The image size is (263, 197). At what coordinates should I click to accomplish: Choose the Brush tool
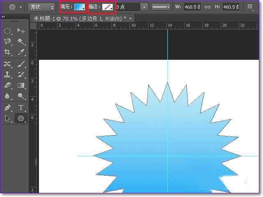pos(21,63)
